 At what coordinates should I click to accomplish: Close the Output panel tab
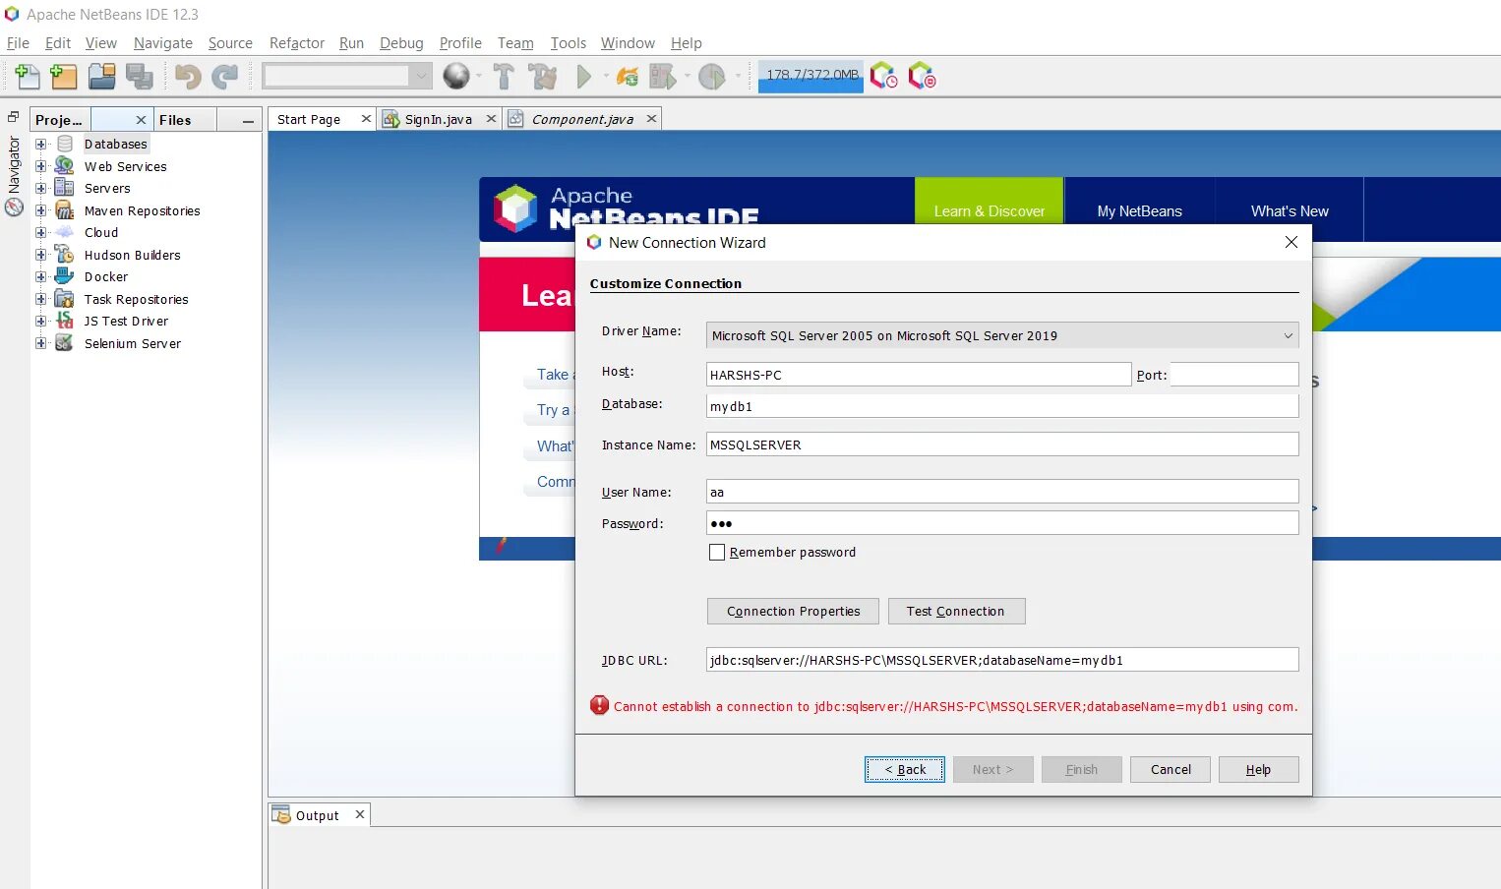(360, 814)
